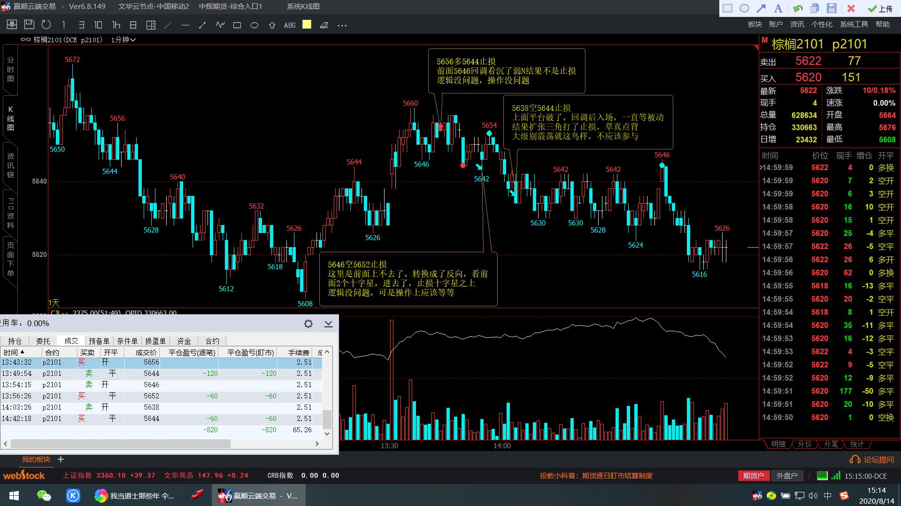The height and width of the screenshot is (506, 901).
Task: Open the 系统工具 menu
Action: tap(854, 24)
